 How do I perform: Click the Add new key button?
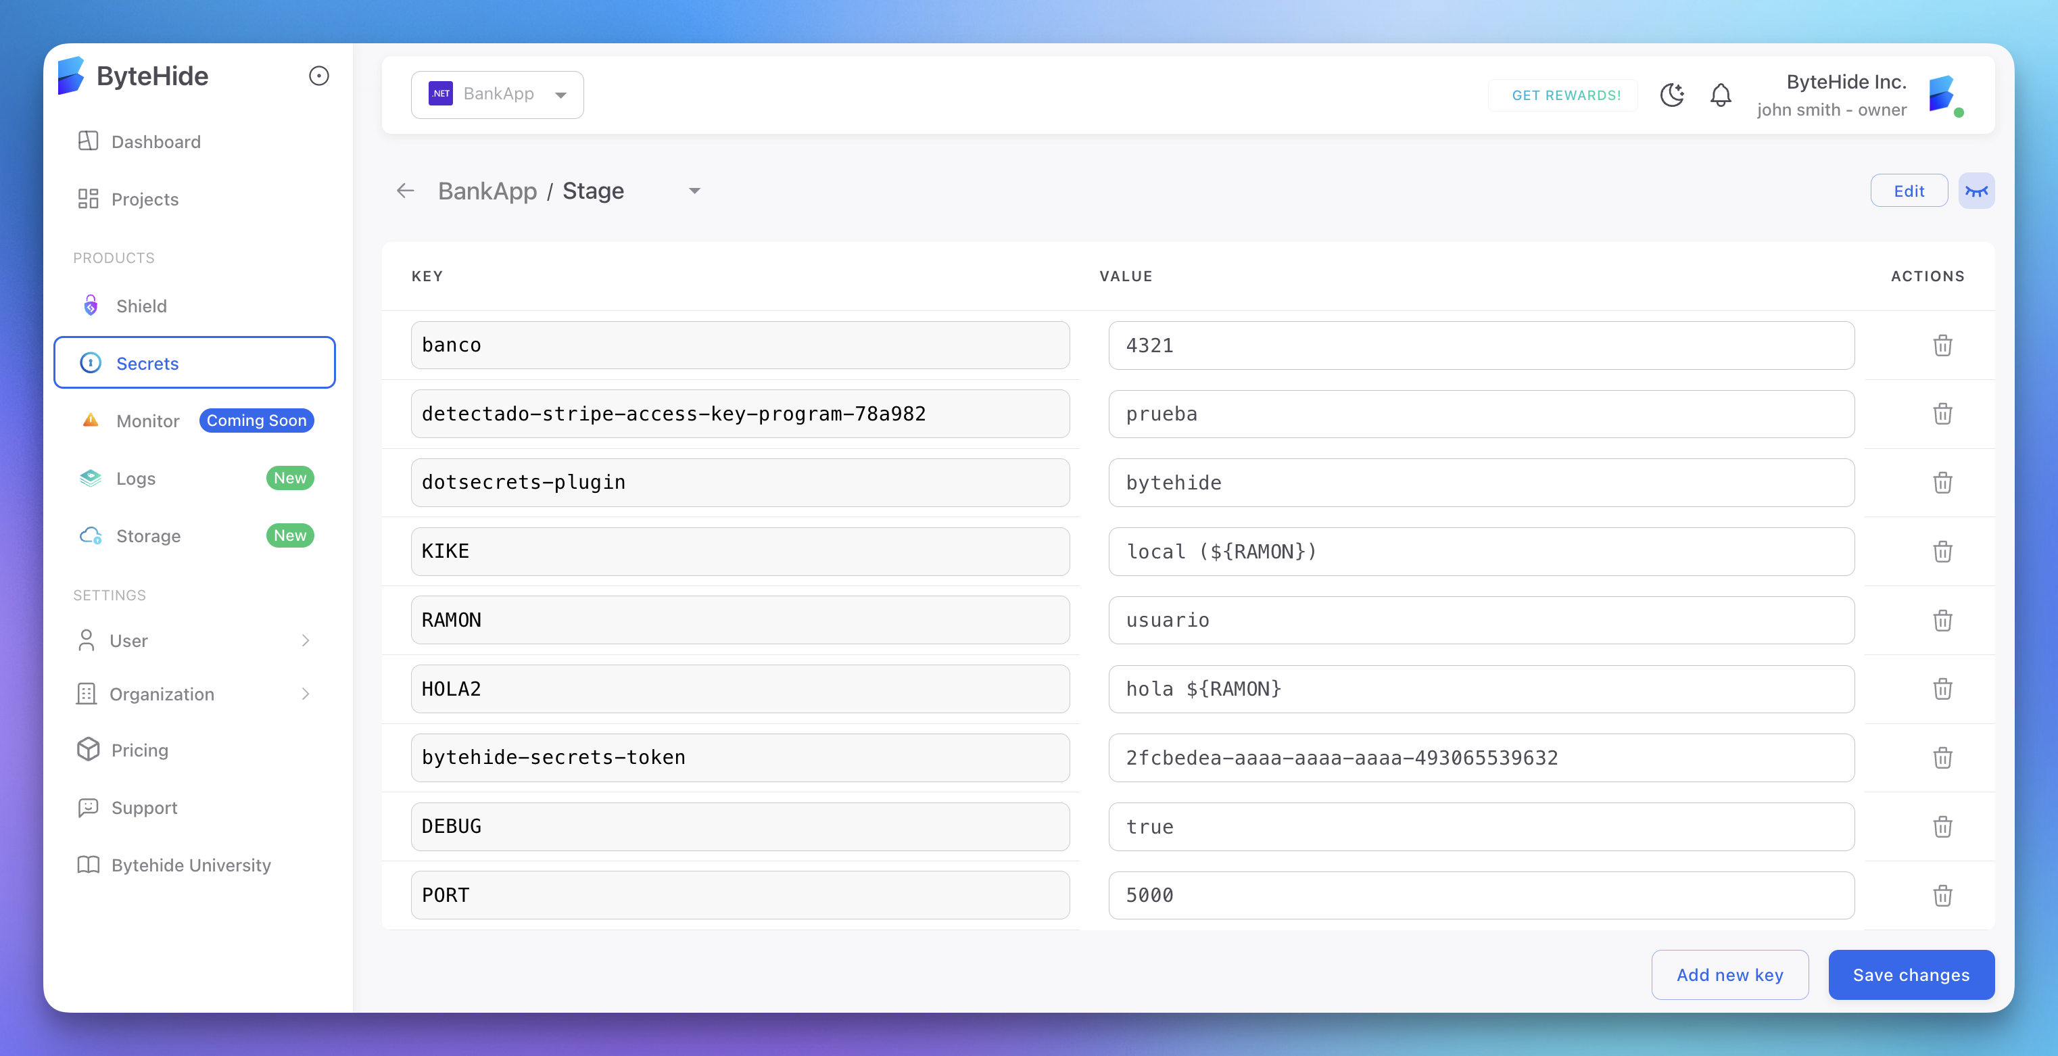pos(1729,974)
